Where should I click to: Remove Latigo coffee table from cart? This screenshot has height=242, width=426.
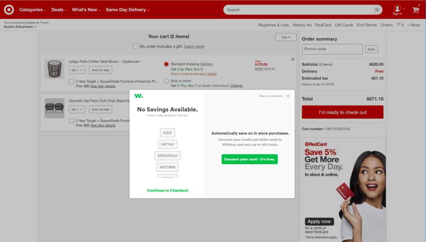pyautogui.click(x=292, y=59)
